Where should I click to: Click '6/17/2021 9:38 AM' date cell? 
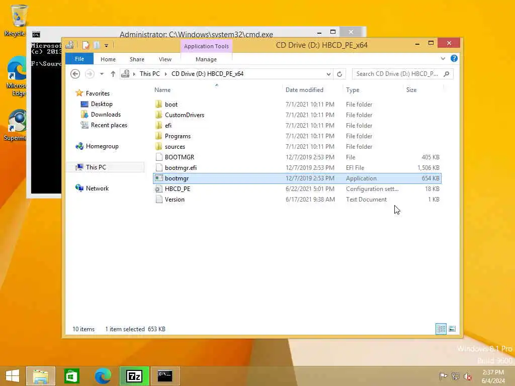click(310, 199)
